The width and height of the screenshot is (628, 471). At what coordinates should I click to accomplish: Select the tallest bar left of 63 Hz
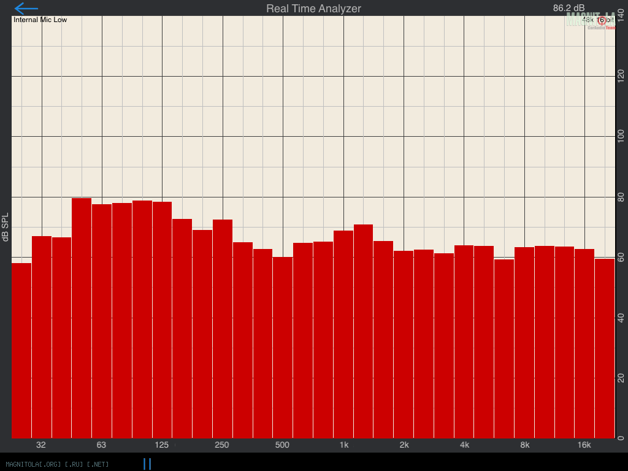coord(82,318)
